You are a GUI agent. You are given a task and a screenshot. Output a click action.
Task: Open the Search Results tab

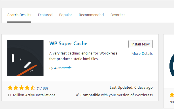[19, 15]
